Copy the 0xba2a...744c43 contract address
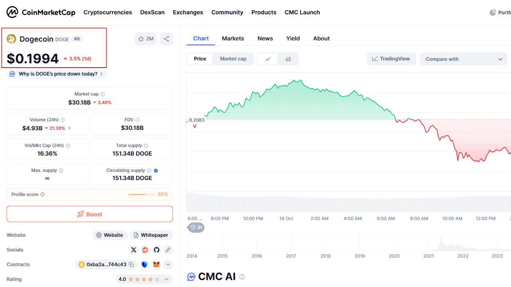The height and width of the screenshot is (287, 511). (132, 264)
